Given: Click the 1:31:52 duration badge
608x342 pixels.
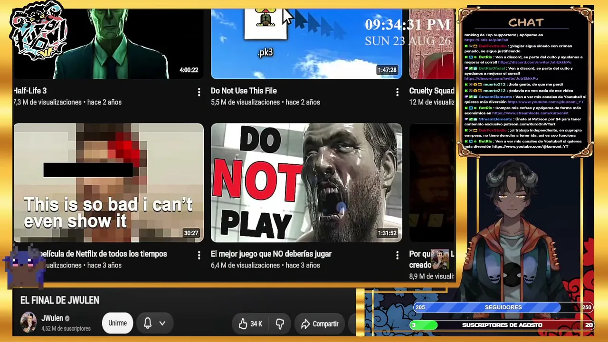Looking at the screenshot, I should coord(387,233).
